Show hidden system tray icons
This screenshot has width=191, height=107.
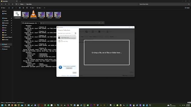pos(180,105)
